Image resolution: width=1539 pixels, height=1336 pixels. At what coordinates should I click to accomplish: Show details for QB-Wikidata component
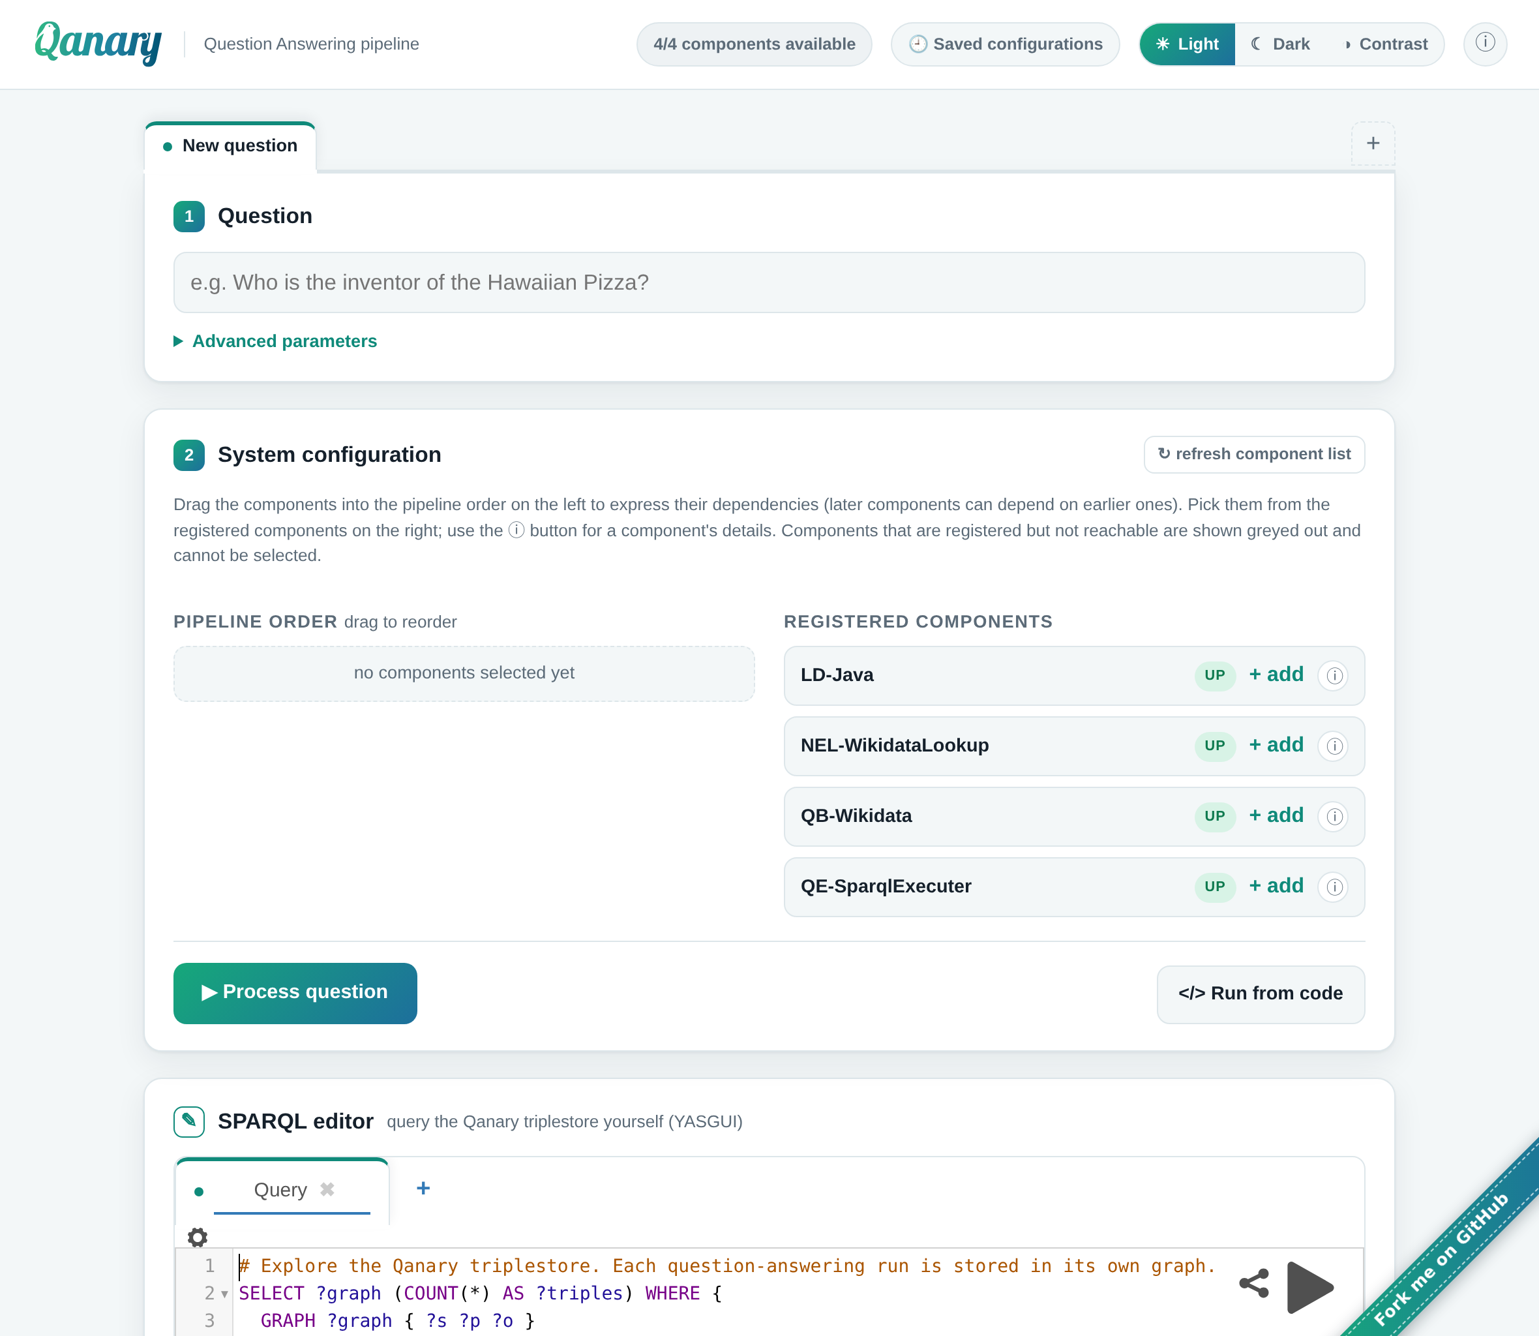point(1334,816)
